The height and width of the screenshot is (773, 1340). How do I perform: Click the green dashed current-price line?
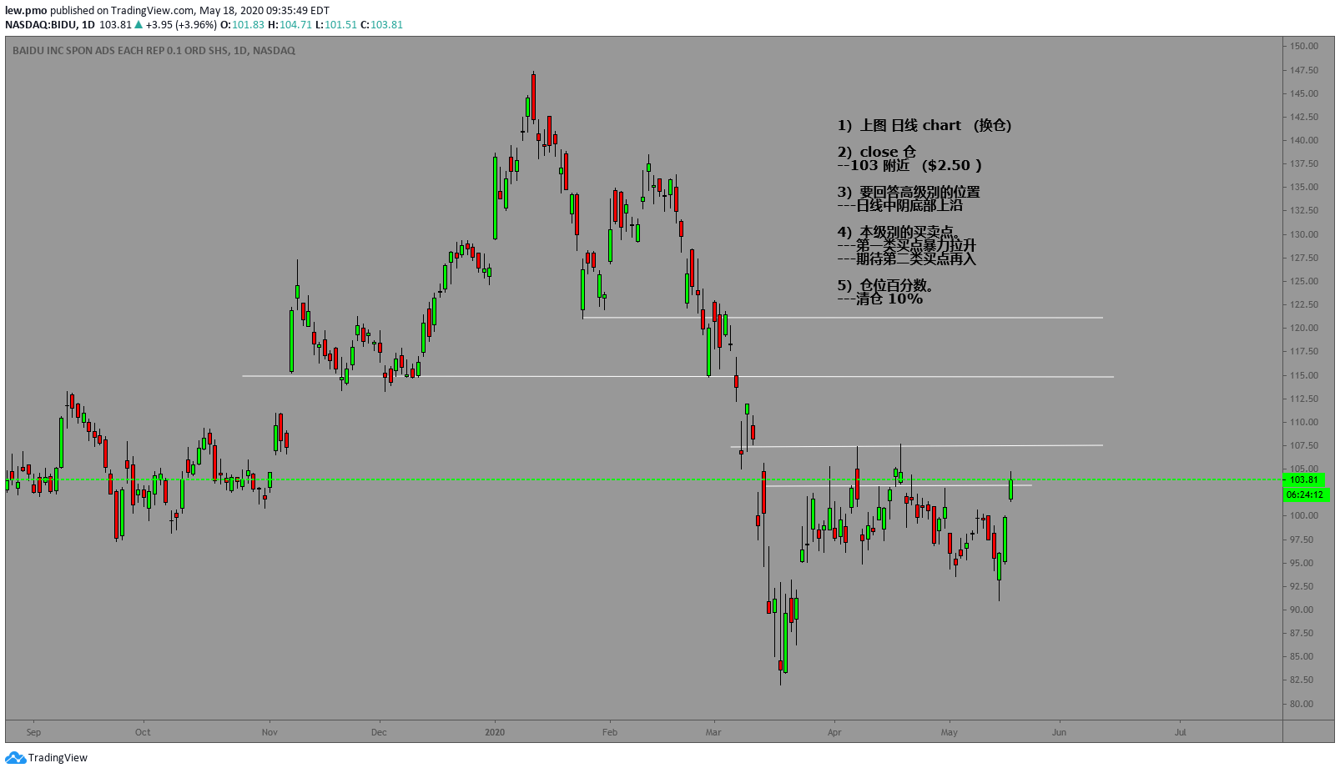click(643, 479)
